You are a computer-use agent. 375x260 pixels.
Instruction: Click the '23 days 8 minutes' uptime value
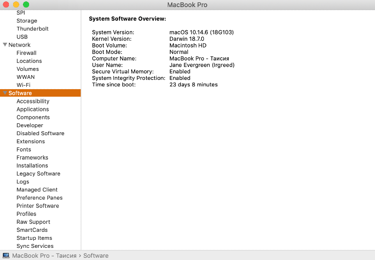[194, 84]
